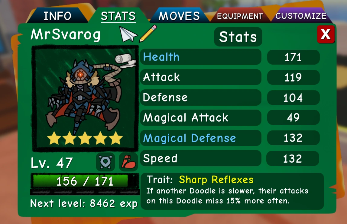347x224 pixels.
Task: Close the Doodle stats panel
Action: tap(326, 34)
